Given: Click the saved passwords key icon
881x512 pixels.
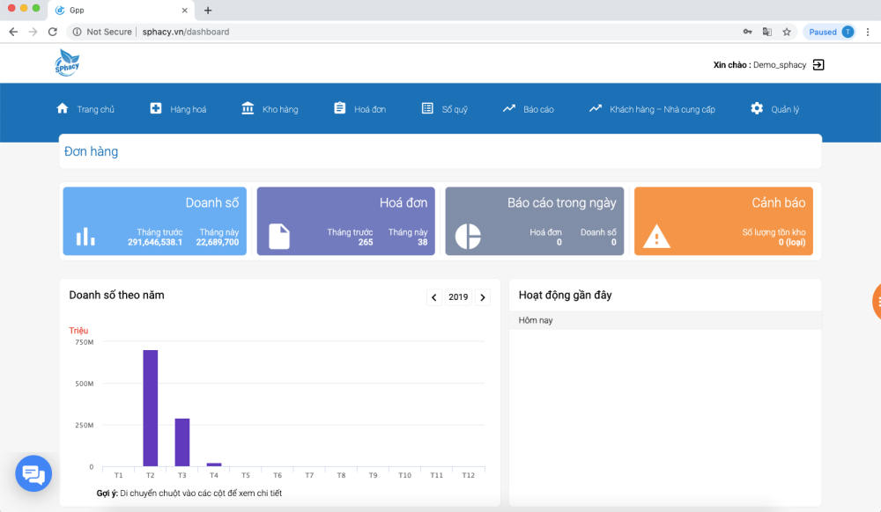Looking at the screenshot, I should pos(747,32).
